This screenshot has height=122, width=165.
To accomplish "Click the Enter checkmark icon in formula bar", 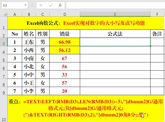I will pyautogui.click(x=51, y=5).
